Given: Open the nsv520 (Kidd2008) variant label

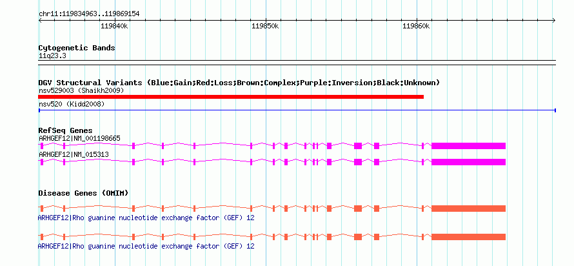Looking at the screenshot, I should tap(72, 105).
